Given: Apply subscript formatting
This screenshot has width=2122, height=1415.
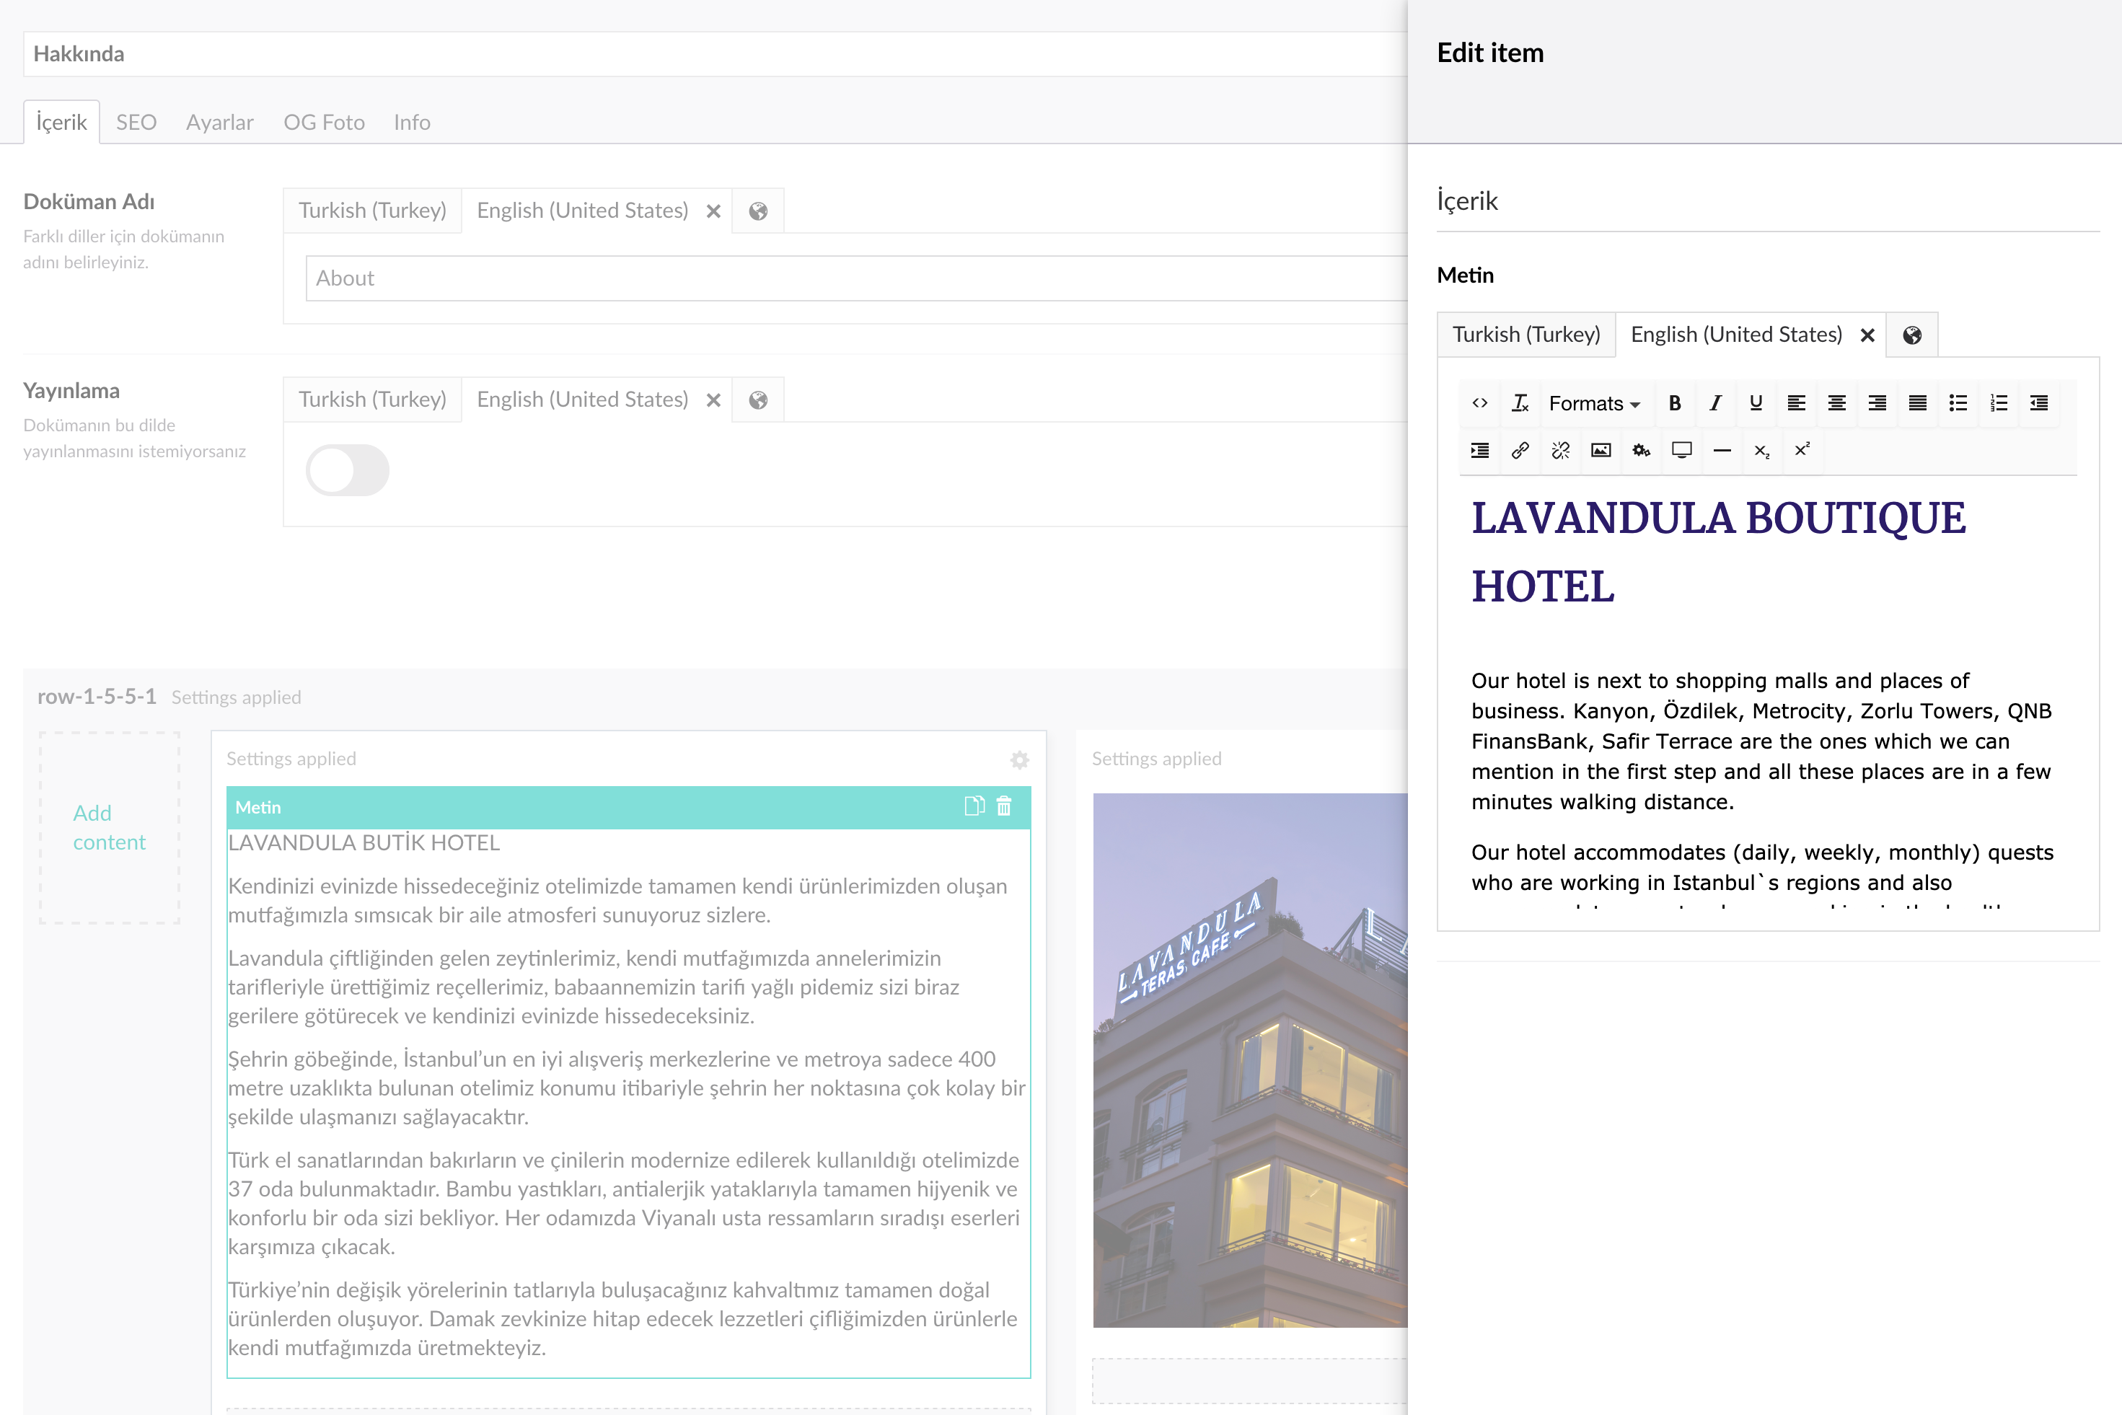Looking at the screenshot, I should (1762, 450).
